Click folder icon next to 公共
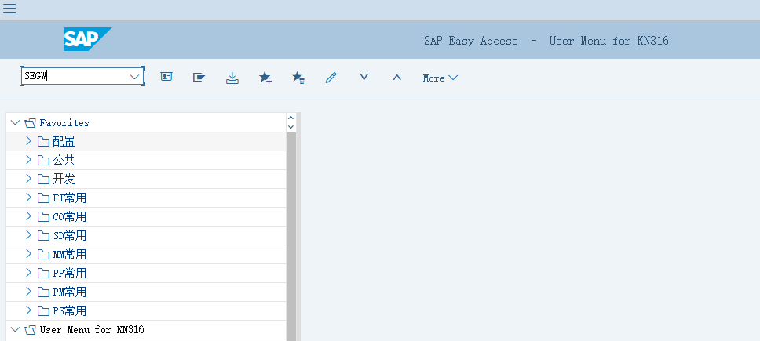This screenshot has width=760, height=341. click(x=44, y=161)
